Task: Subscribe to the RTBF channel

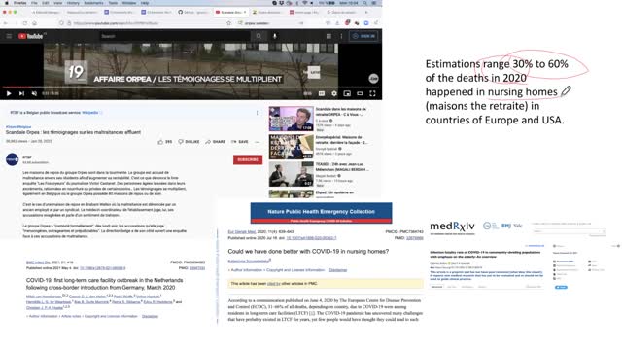Action: pyautogui.click(x=248, y=159)
